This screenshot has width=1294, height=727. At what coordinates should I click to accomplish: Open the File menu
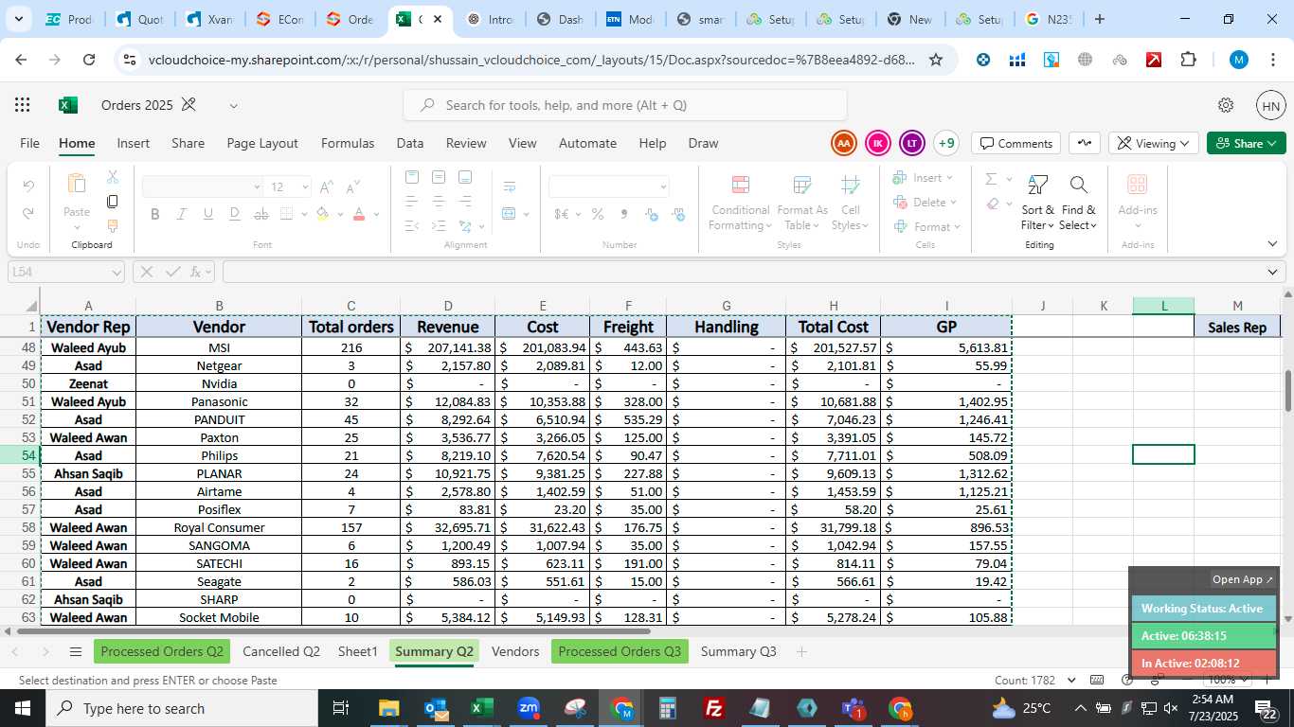[30, 143]
